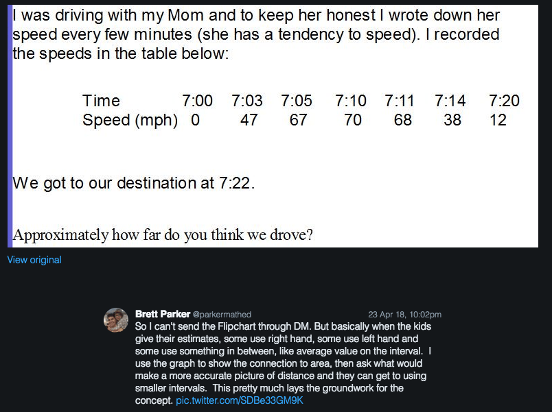Click the speed value 47 in the table

[x=249, y=120]
